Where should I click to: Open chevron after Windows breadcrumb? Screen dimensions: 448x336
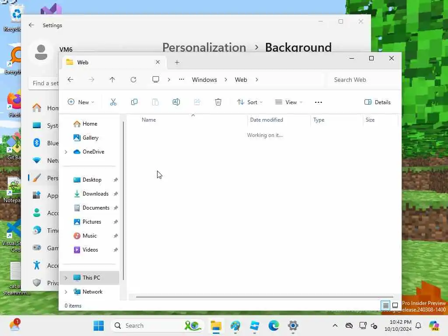click(226, 80)
